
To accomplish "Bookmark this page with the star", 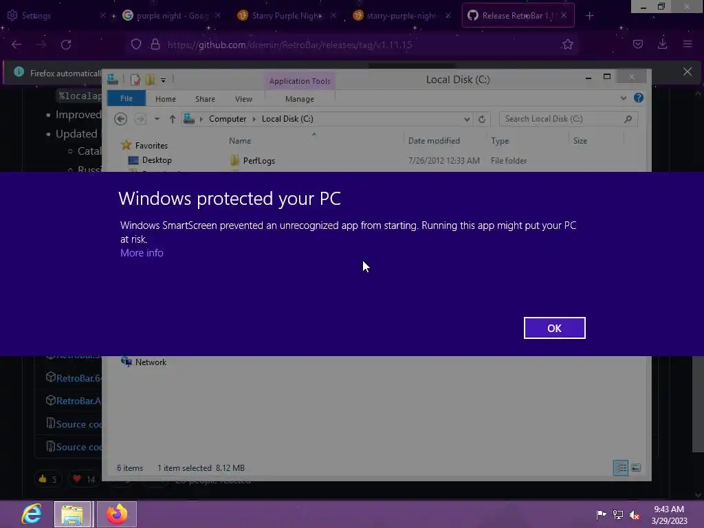I will 567,45.
